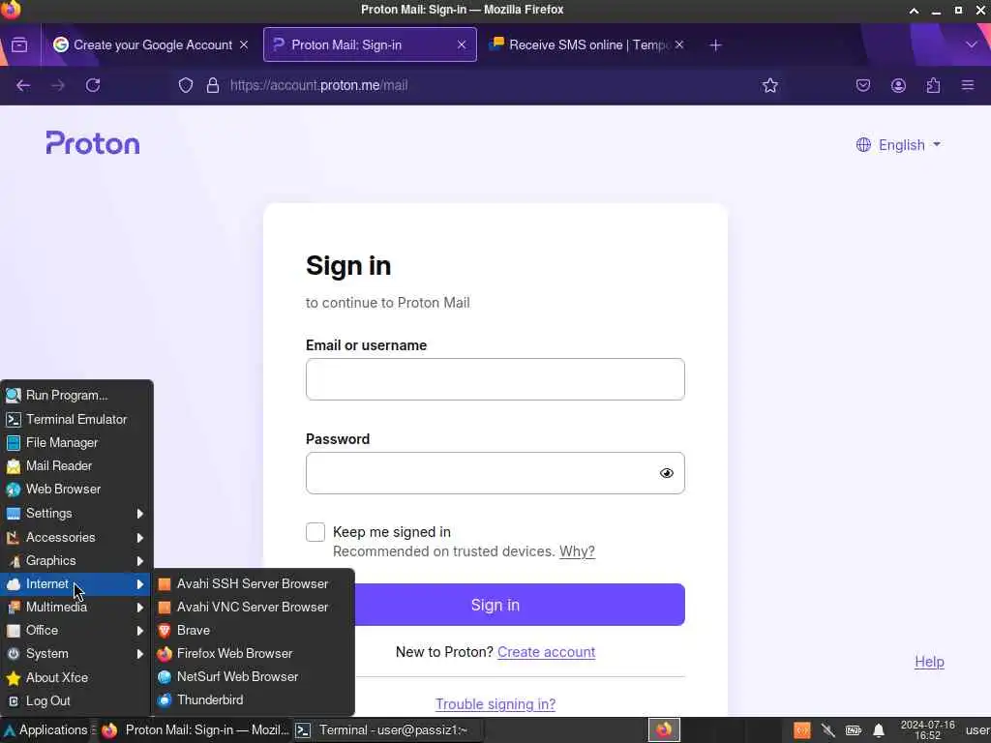991x743 pixels.
Task: View site security lock info
Action: (213, 85)
